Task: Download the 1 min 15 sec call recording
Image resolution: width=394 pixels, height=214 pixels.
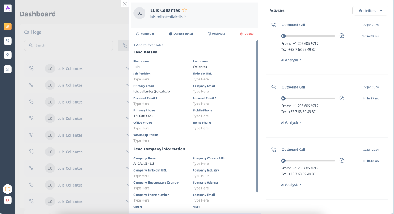Action: point(342,98)
